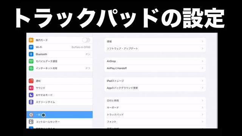Viewport: 242px width, 136px height.
Task: Open the フォント row
Action: coord(155,122)
